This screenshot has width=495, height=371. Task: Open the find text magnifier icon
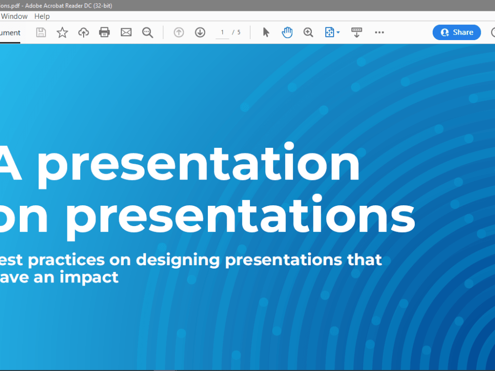coord(148,33)
